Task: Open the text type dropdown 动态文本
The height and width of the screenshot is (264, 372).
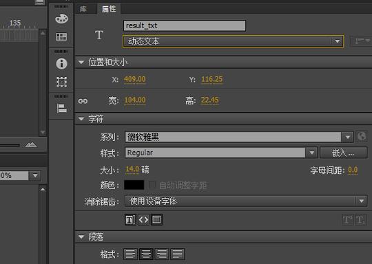Action: 233,41
